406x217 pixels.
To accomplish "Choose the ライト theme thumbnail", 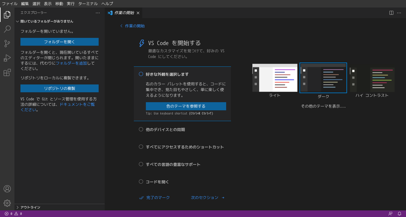I will [x=275, y=78].
